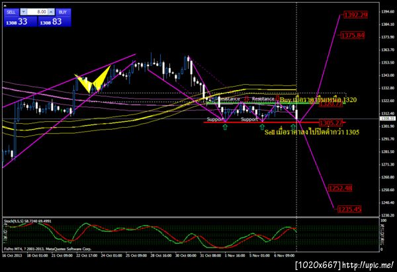Click the 28 Oct 16:00 time label
Viewport: 397px width, 272px height.
161,255
